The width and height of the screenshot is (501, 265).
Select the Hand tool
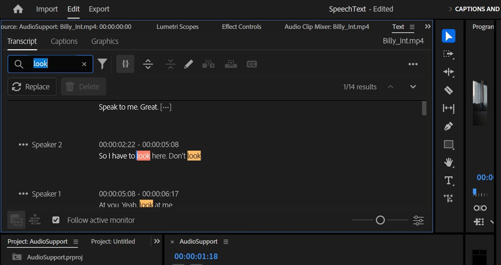click(x=449, y=162)
